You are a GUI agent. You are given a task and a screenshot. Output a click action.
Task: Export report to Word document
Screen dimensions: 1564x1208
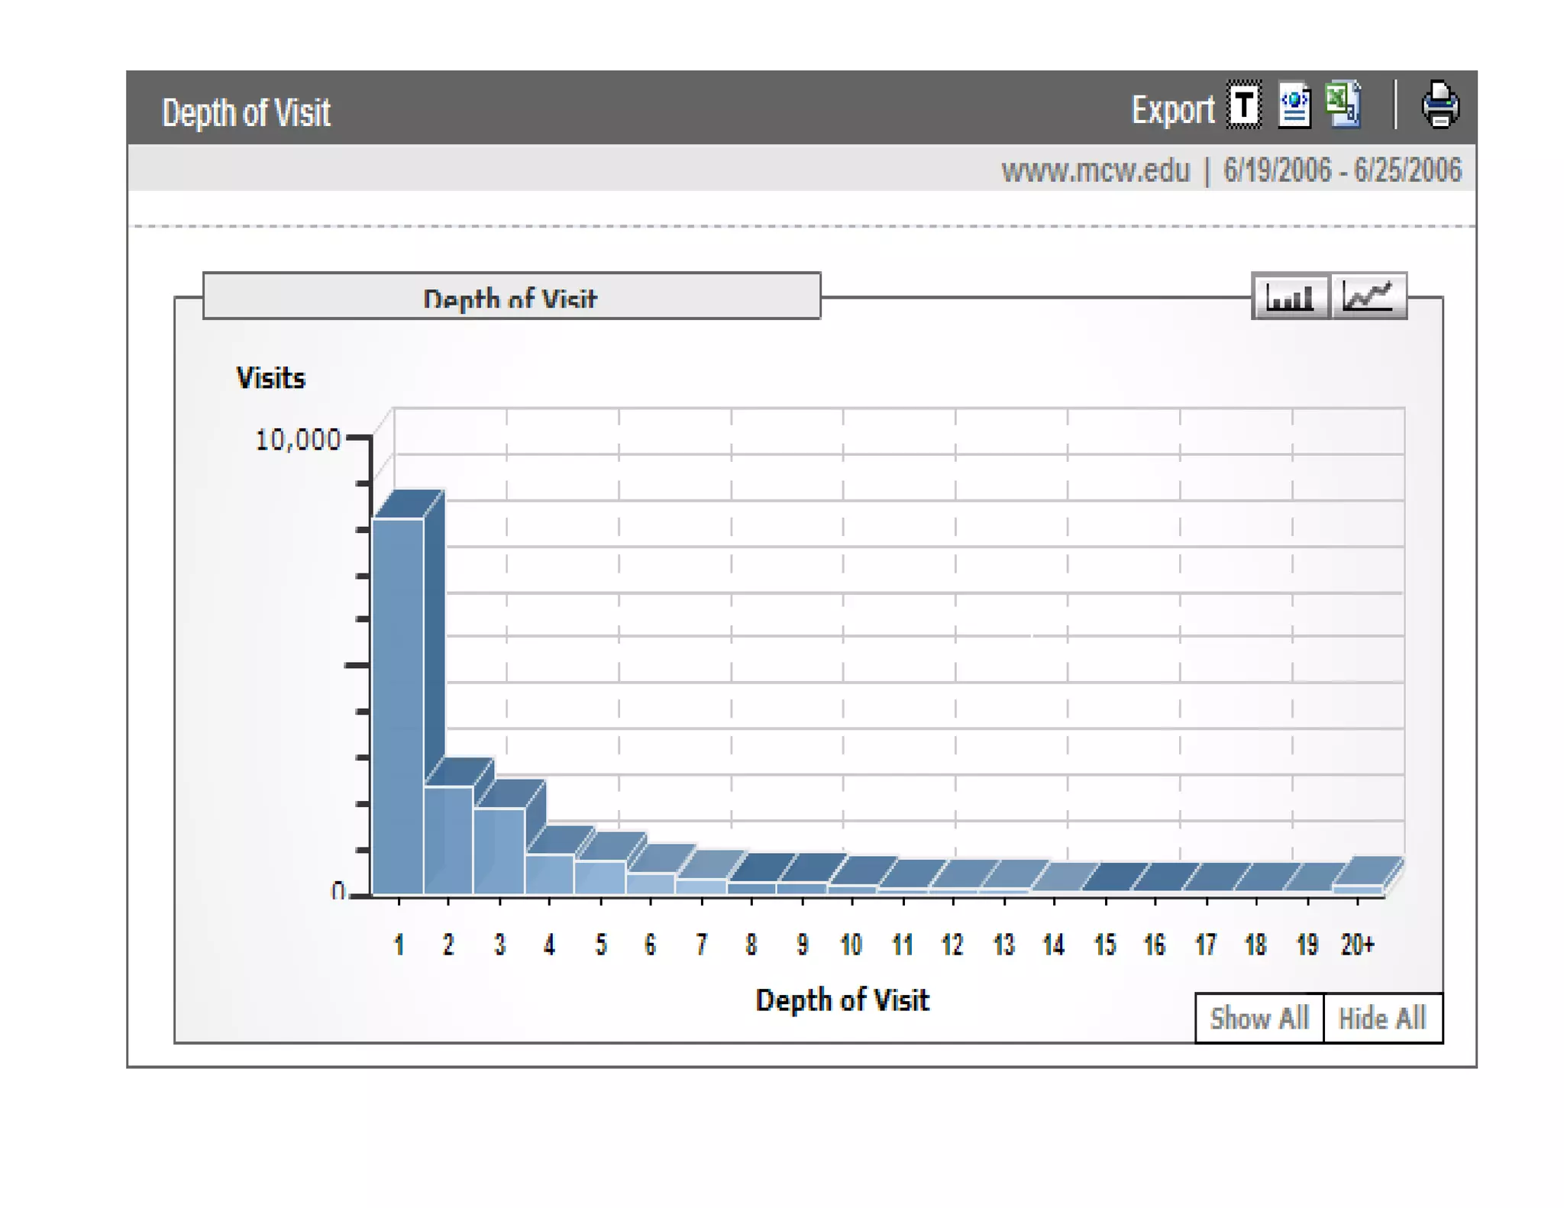[1294, 105]
